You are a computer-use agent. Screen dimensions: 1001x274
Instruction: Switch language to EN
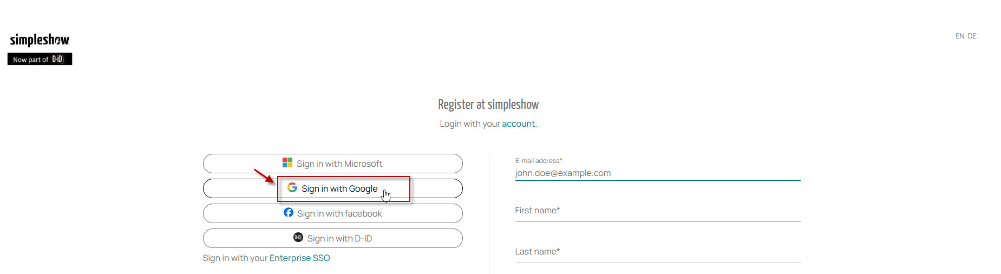pyautogui.click(x=959, y=36)
